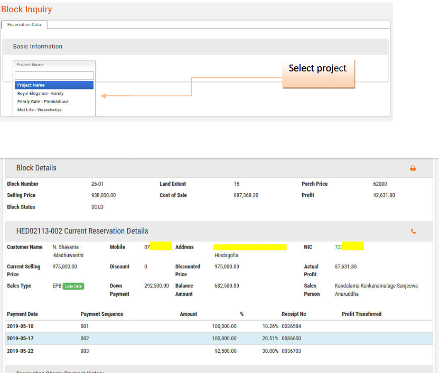Open the Project Name dropdown header
439x373 pixels.
pyautogui.click(x=54, y=65)
